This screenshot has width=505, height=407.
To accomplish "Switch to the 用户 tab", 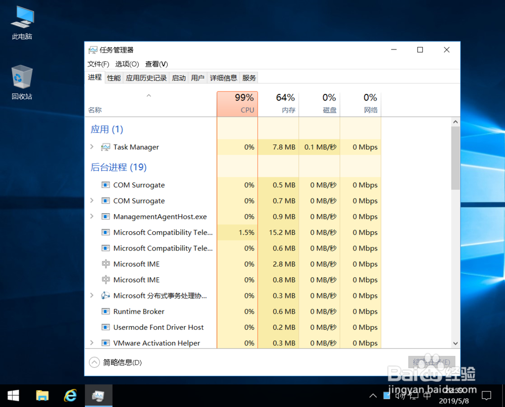I will (198, 78).
